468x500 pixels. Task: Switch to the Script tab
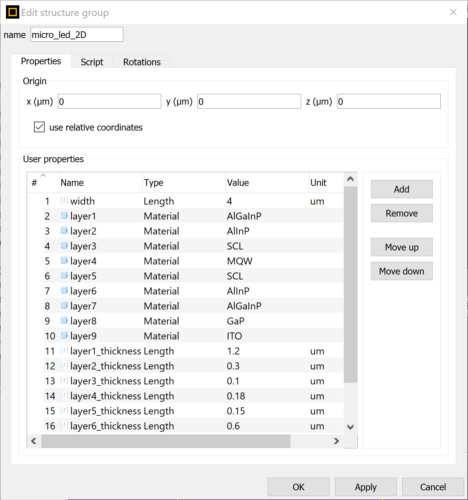[x=92, y=62]
